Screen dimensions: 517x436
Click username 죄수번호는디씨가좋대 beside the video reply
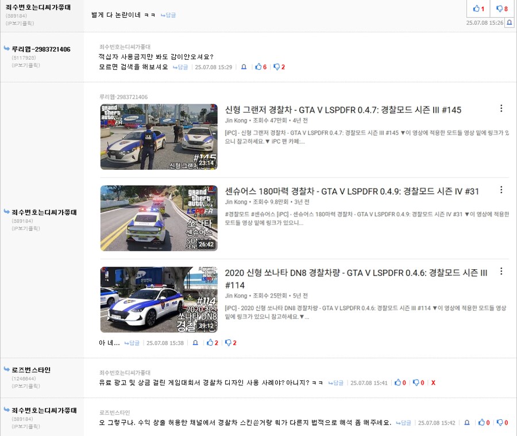coord(44,212)
